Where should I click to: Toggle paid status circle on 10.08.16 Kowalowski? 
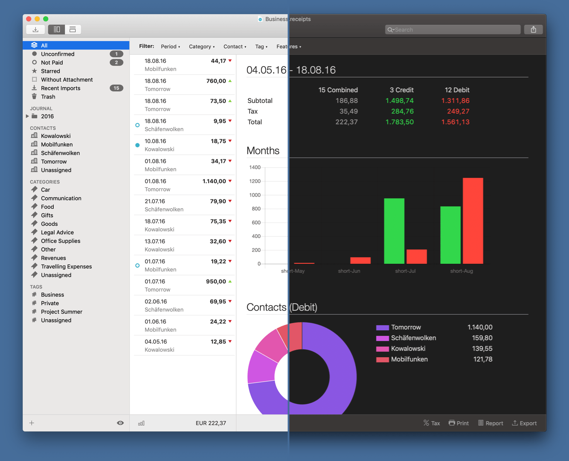point(137,145)
